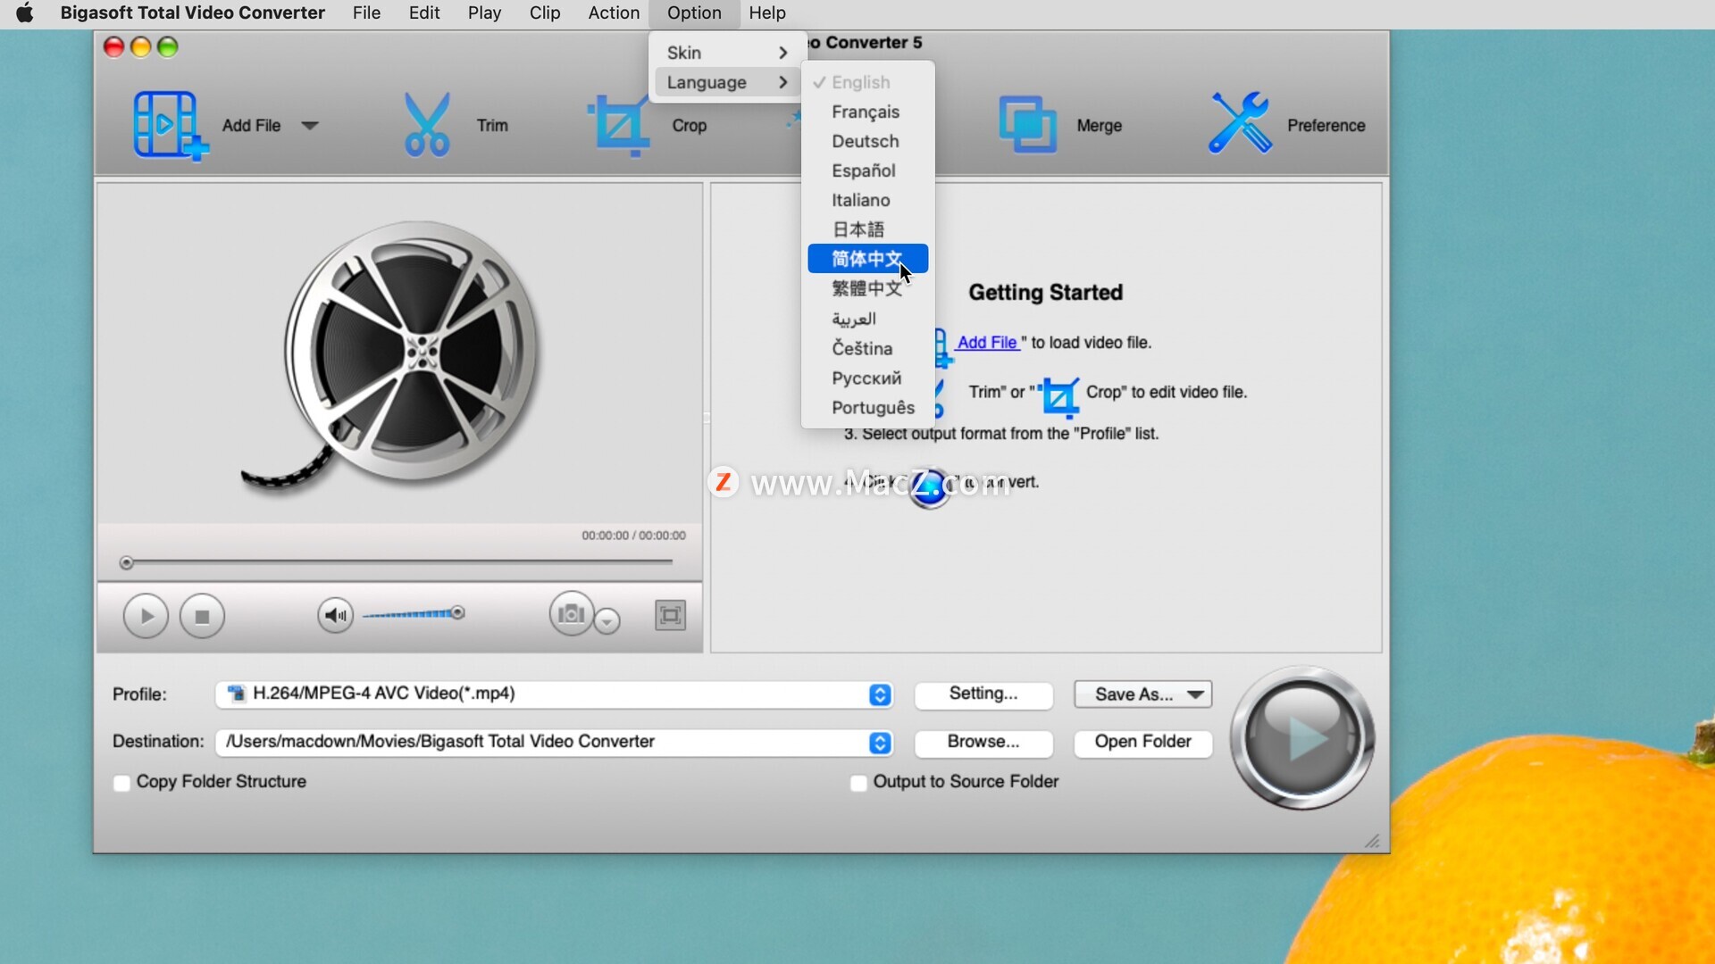Take a snapshot with camera icon
This screenshot has height=964, width=1715.
click(571, 614)
